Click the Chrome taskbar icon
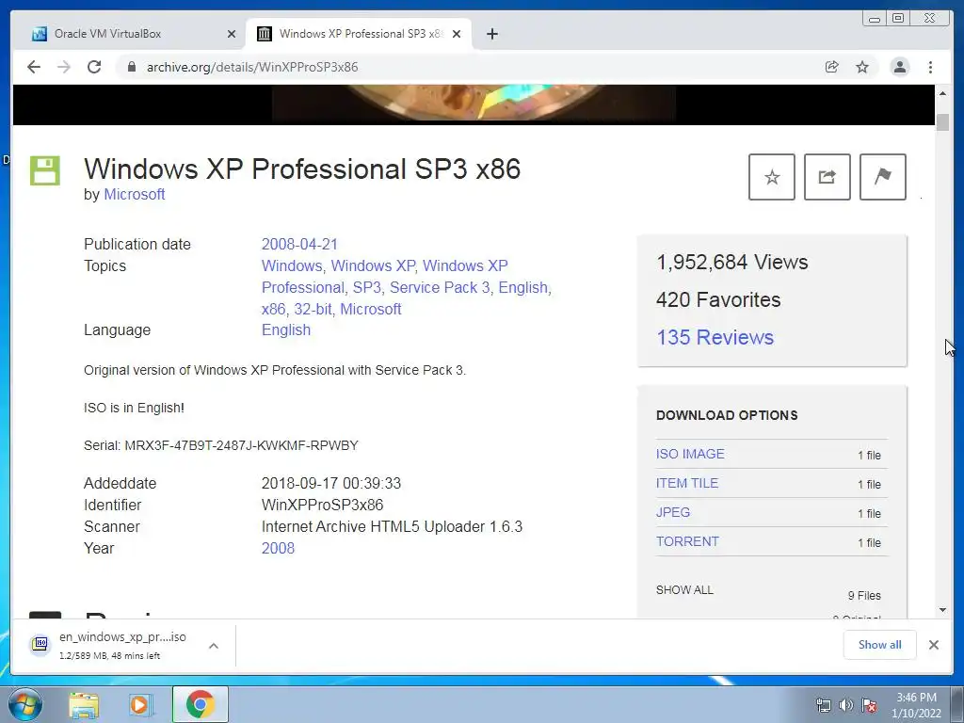Viewport: 964px width, 723px height. [x=200, y=704]
